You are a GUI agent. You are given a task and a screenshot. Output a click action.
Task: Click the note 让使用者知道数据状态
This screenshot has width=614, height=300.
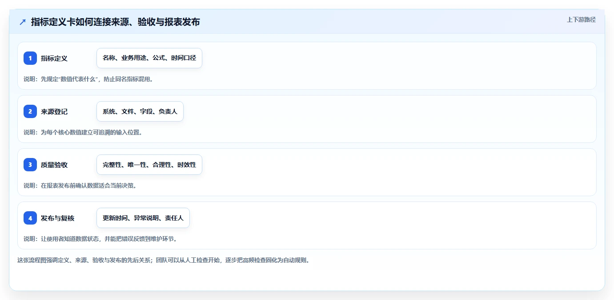pyautogui.click(x=101, y=239)
